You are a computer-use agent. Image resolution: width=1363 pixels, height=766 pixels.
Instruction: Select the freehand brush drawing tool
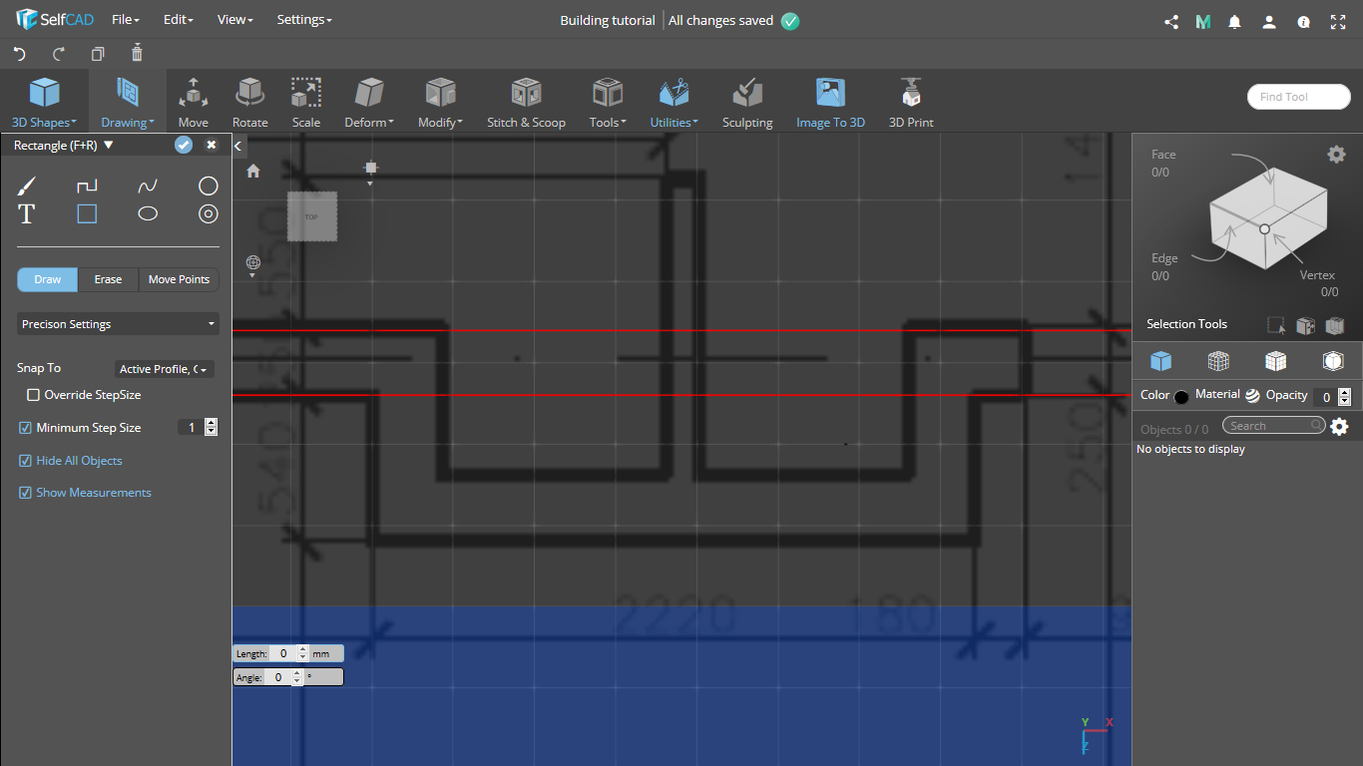(27, 186)
